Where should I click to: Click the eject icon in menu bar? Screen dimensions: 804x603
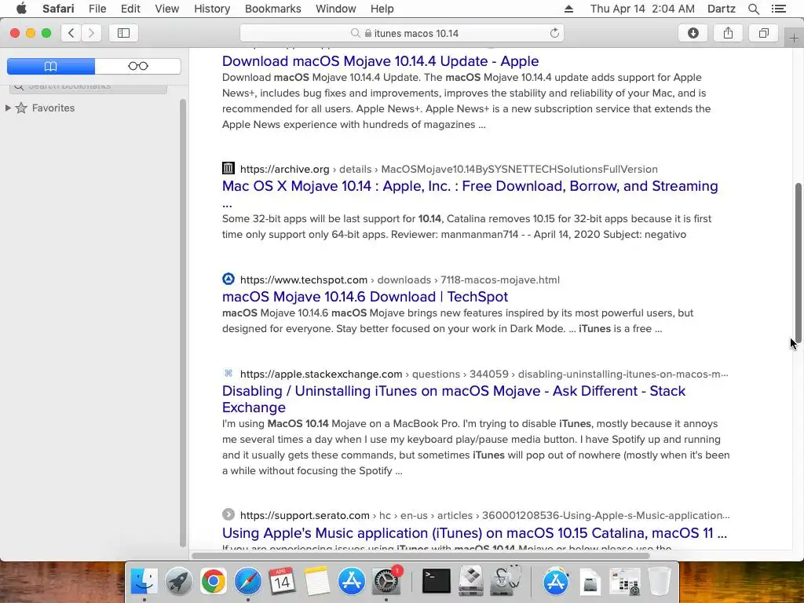[x=568, y=9]
